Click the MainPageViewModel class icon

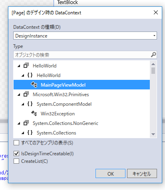[x=34, y=85]
